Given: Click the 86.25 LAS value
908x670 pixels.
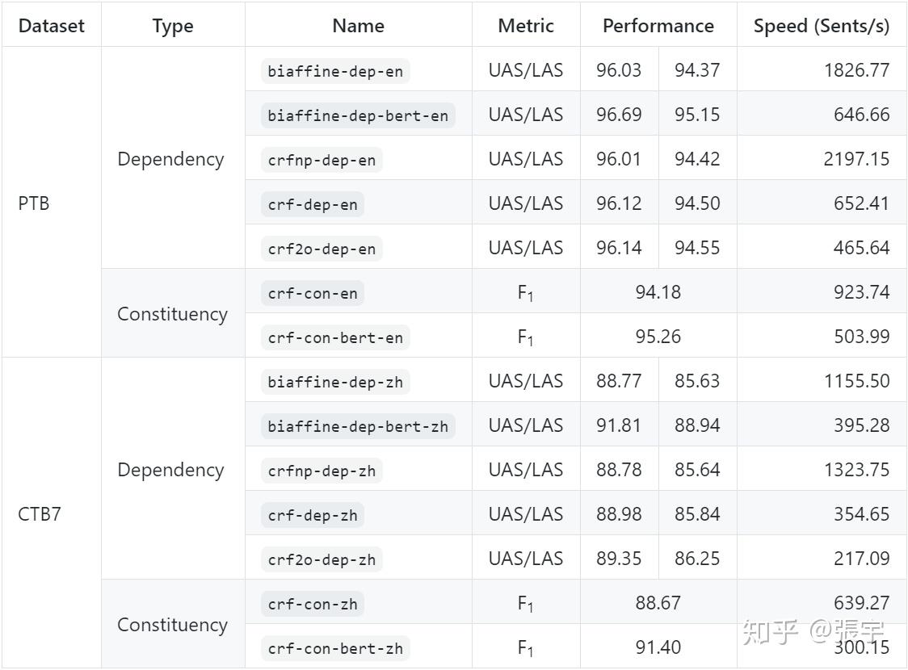Looking at the screenshot, I should (x=697, y=559).
